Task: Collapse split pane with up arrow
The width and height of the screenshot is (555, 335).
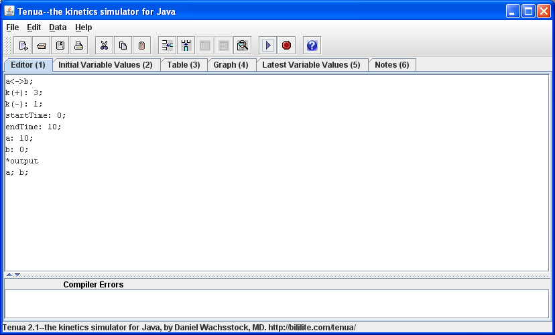Action: tap(9, 275)
